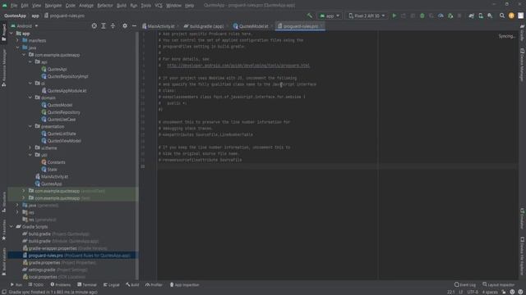Open the Event Log

pyautogui.click(x=465, y=284)
